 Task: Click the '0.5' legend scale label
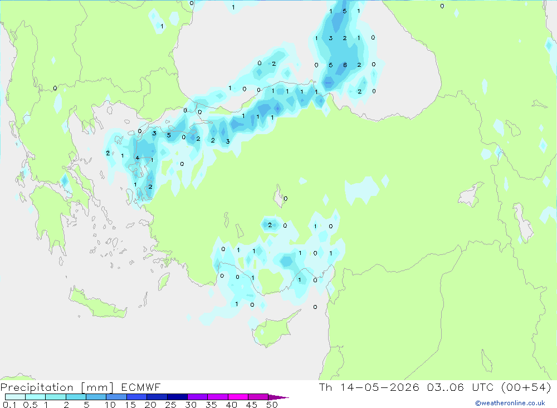30,405
